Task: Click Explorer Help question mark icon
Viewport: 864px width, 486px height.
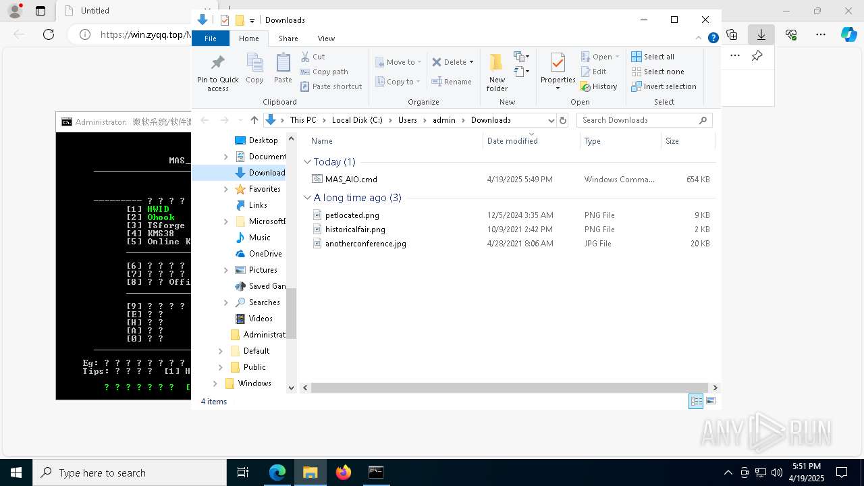Action: pos(713,38)
